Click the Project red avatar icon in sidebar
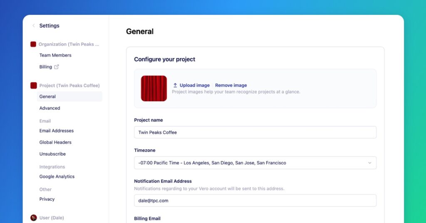 33,86
